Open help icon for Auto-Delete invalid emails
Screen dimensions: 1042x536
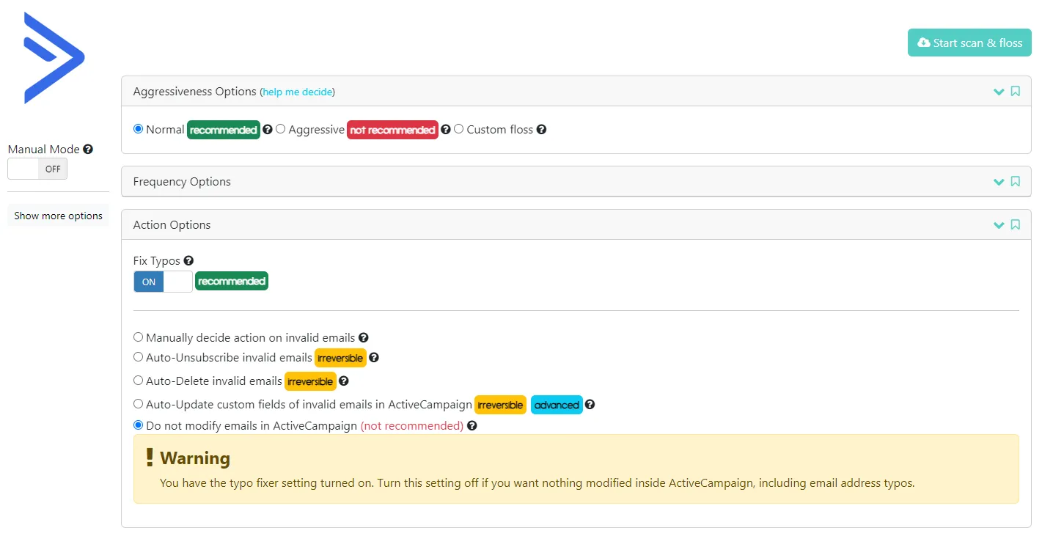(343, 381)
